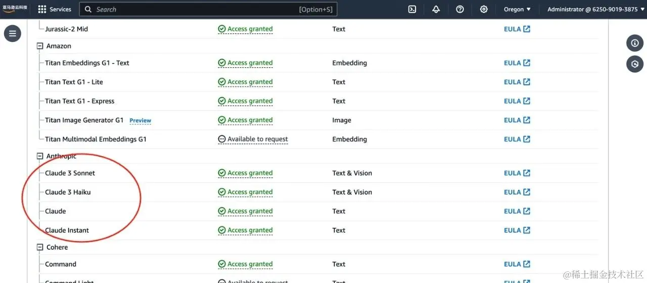The height and width of the screenshot is (283, 647).
Task: Click Access granted status for Jurassic-2 Mid
Action: (246, 29)
